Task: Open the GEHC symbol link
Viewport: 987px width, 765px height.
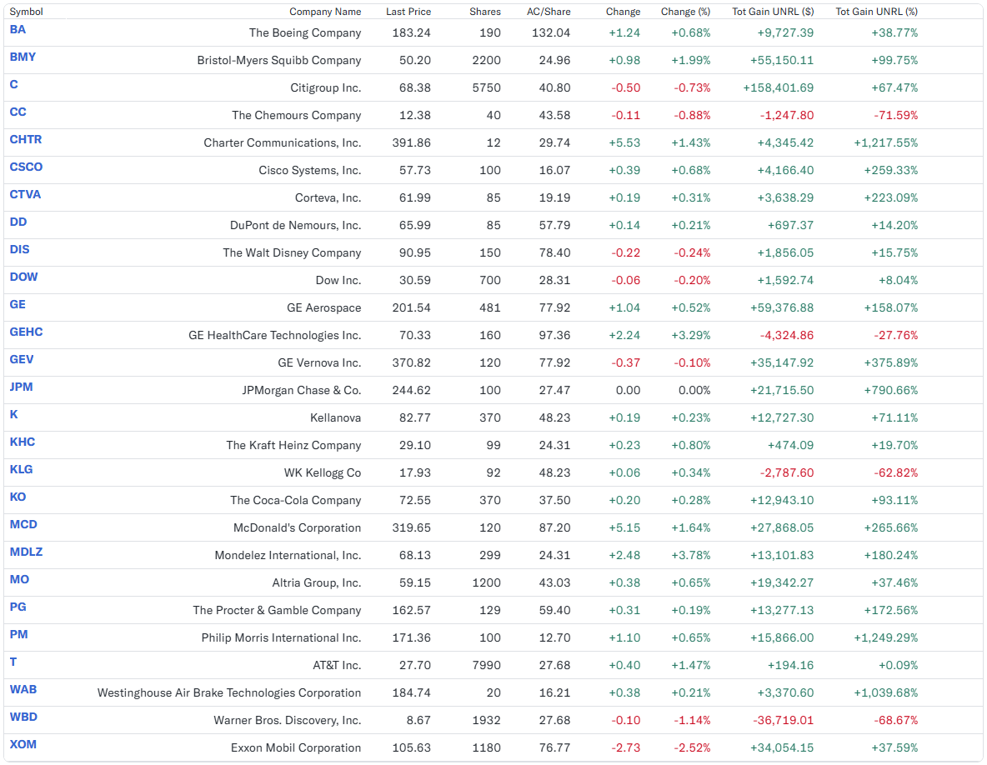Action: pos(26,332)
